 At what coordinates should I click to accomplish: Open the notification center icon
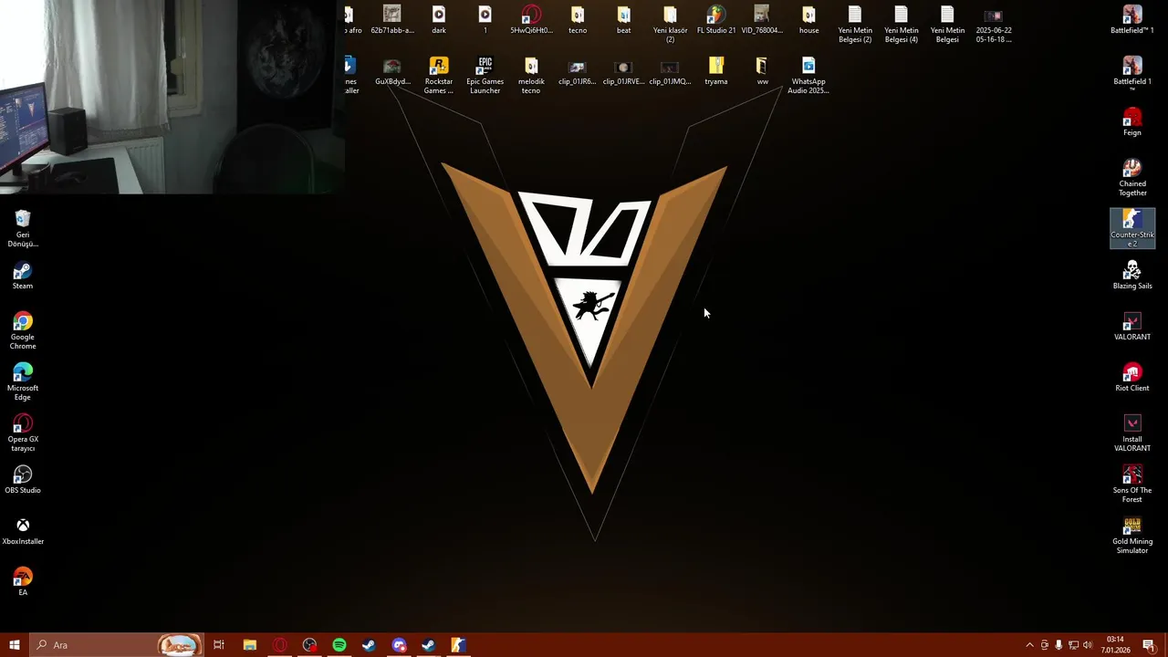(x=1149, y=645)
